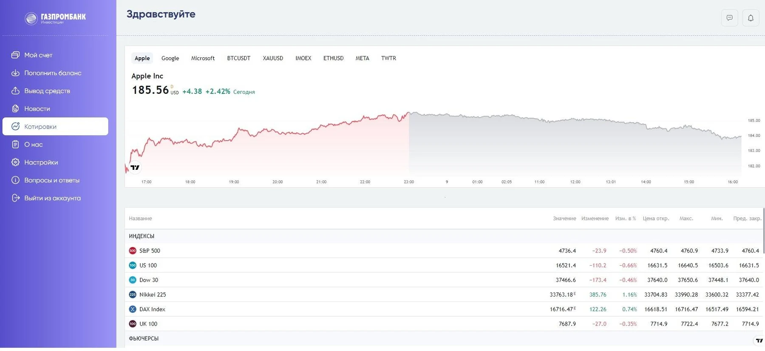Show the META chart tab
Image resolution: width=765 pixels, height=351 pixels.
point(362,58)
